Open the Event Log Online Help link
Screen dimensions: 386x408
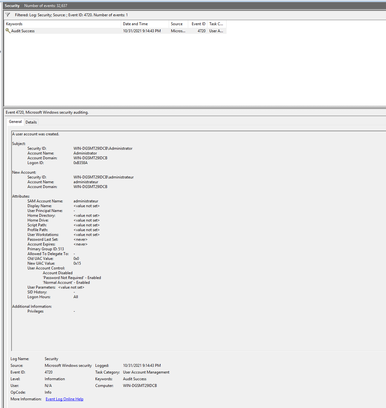(64, 399)
